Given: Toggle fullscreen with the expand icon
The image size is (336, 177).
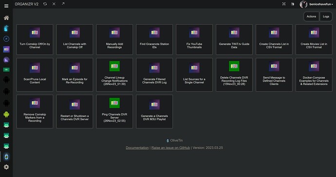Looking at the screenshot, I should click(x=284, y=4).
